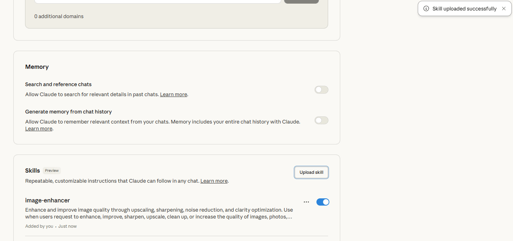Click the domain input field at top

(x=157, y=1)
